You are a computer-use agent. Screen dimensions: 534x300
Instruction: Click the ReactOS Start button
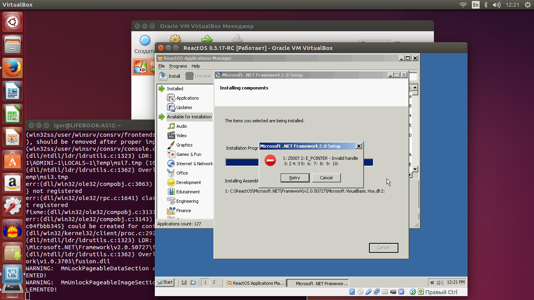[x=165, y=282]
